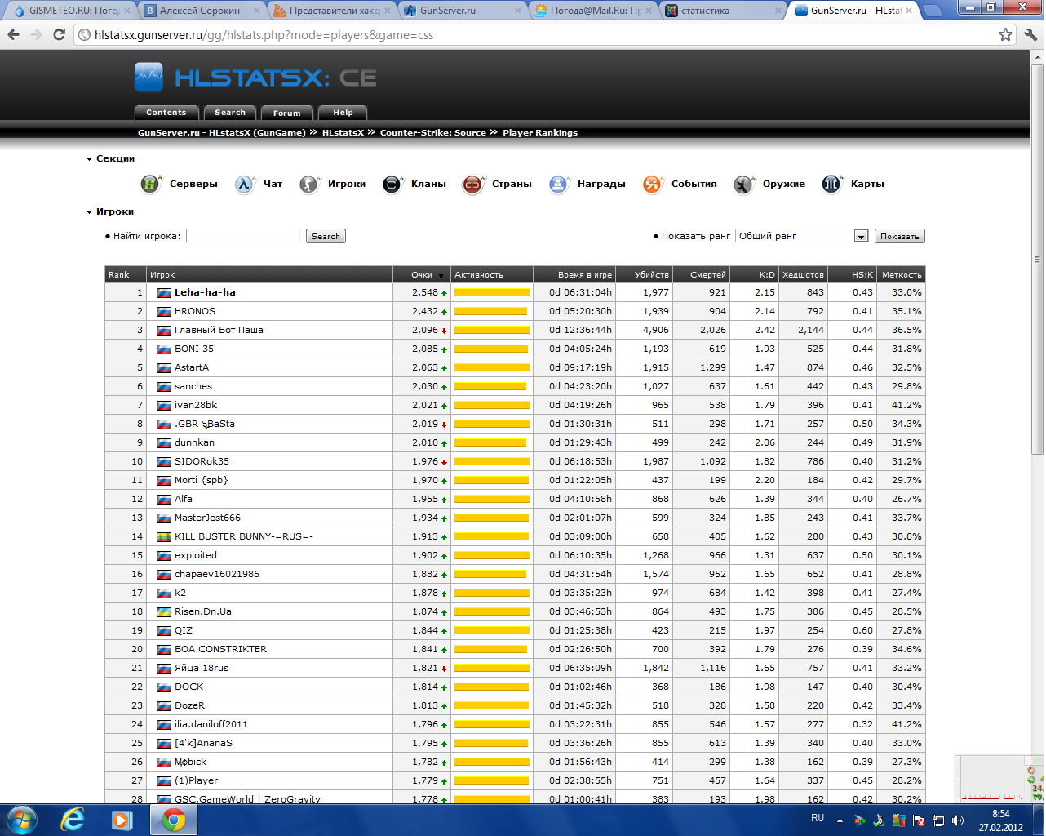
Task: Click the События section icon
Action: (652, 185)
